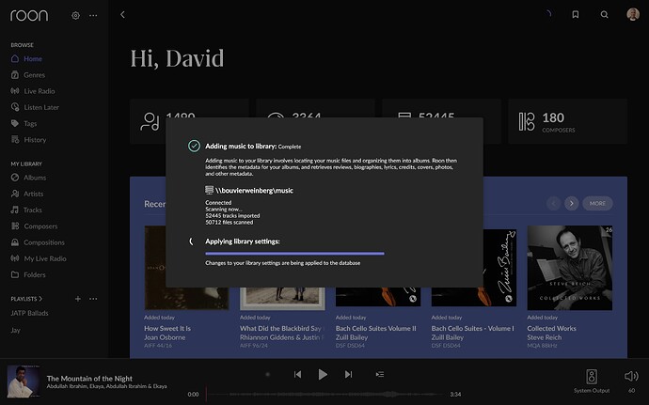Open the Steve Reich artist link
Viewport: 649px width, 405px height.
(545, 337)
